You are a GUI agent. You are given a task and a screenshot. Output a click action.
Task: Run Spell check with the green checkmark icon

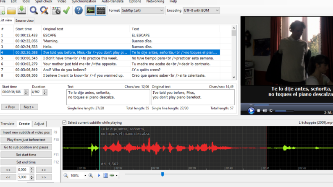coord(66,10)
